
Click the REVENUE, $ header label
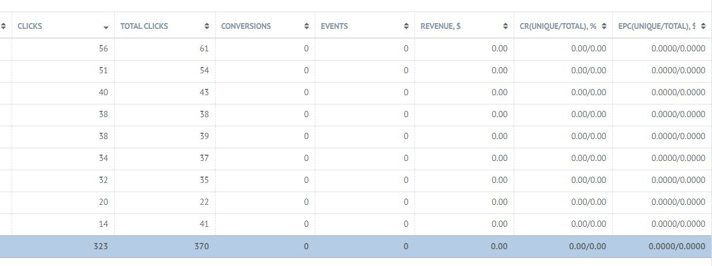tap(440, 26)
